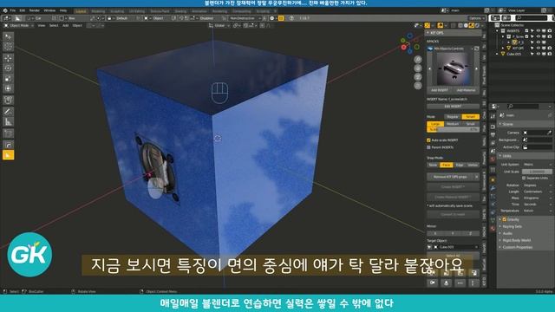Show previous INSERT thumbnail arrow
Viewport: 555px width, 312px height.
click(430, 68)
